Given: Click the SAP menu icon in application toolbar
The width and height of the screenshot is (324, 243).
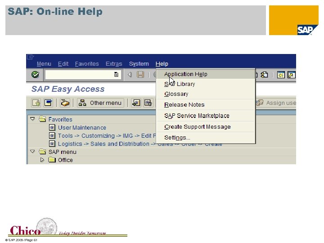Looking at the screenshot, I should (x=48, y=103).
